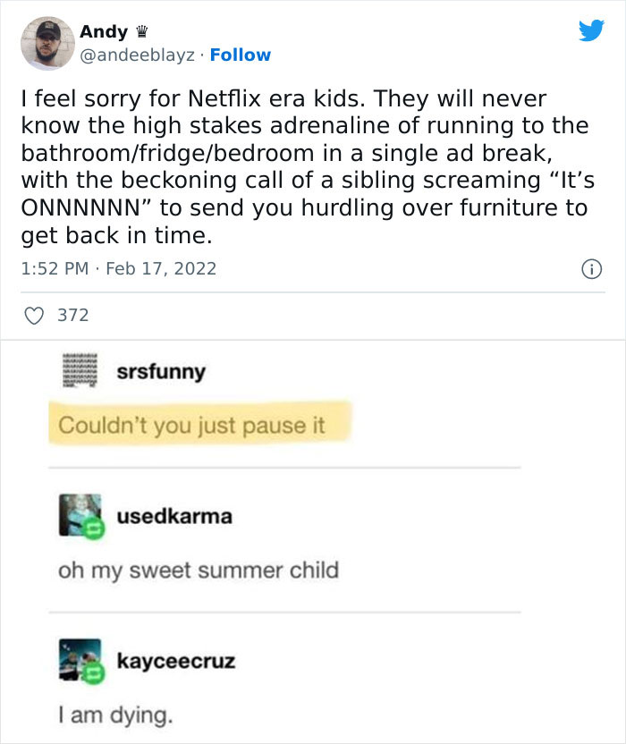Open the 1:52 PM Feb 17, 2022 timestamp
The image size is (626, 744).
119,268
